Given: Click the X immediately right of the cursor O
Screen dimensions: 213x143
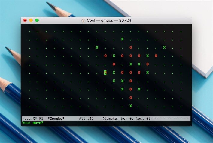Looking at the screenshot, I should click(114, 73).
